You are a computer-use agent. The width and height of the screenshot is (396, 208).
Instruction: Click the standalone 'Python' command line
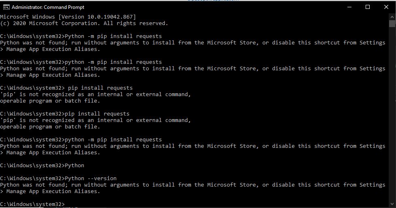[42, 166]
